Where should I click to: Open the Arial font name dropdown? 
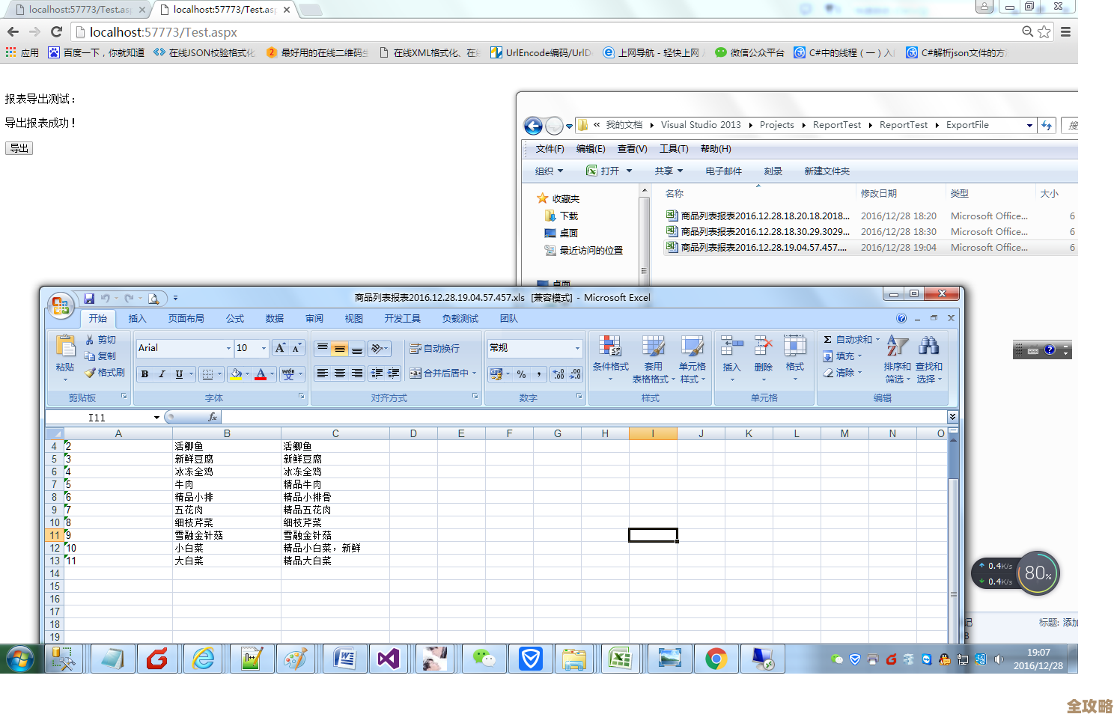pos(228,348)
